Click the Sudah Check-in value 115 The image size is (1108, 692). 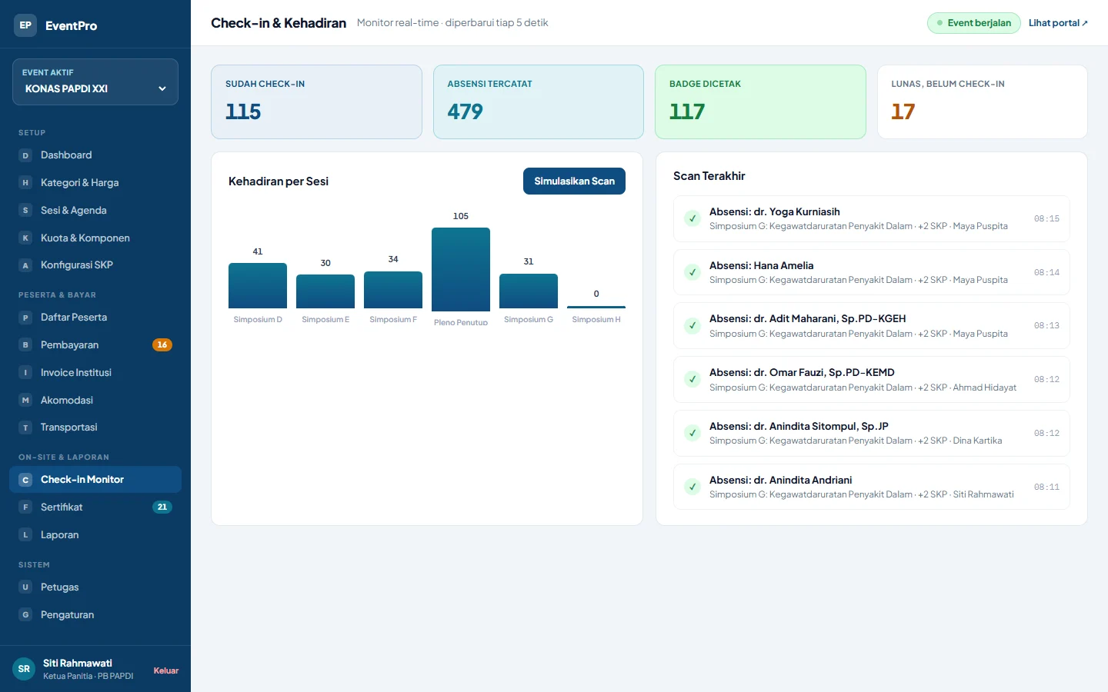click(243, 112)
